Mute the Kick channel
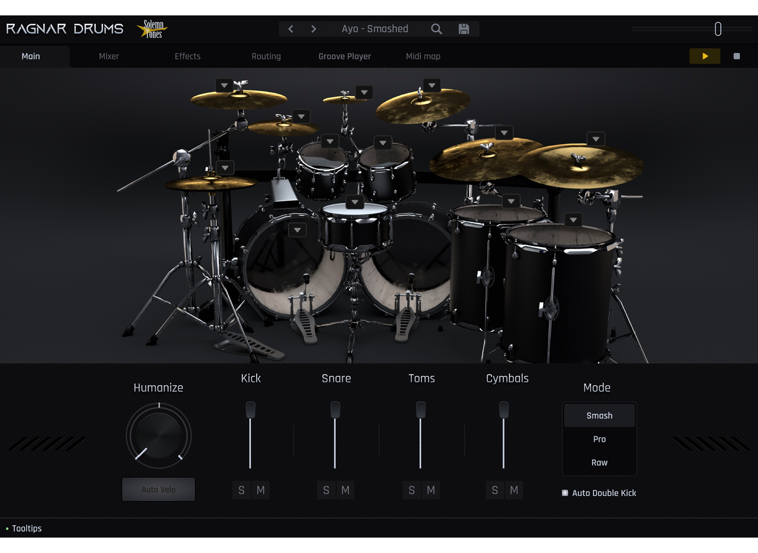The width and height of the screenshot is (758, 553). [261, 490]
